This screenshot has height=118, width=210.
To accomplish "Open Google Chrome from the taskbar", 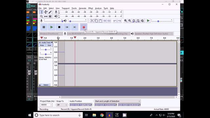I will pos(102,115).
